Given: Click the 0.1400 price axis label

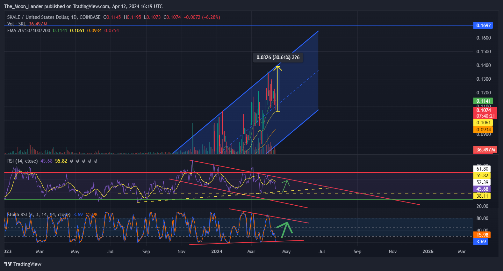Looking at the screenshot, I should click(484, 65).
